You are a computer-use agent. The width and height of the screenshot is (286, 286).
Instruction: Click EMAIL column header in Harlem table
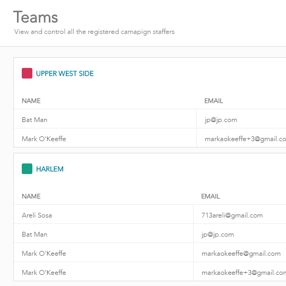pos(211,196)
